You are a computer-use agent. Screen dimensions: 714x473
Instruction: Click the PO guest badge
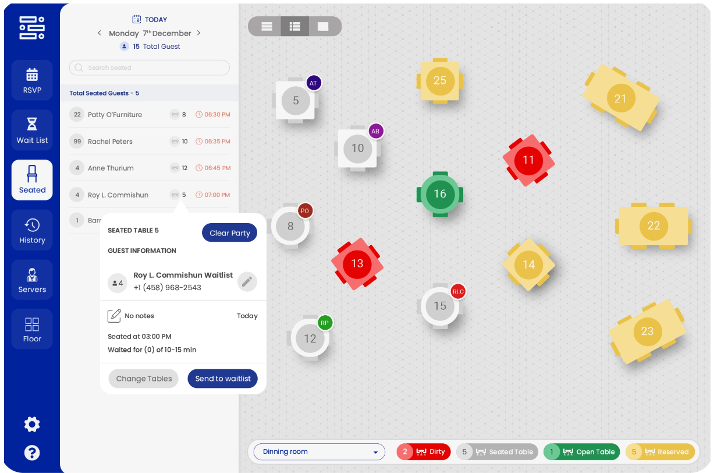point(305,211)
